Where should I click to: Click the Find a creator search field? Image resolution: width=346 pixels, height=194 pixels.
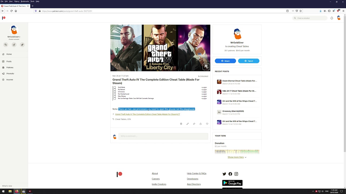coord(310,18)
